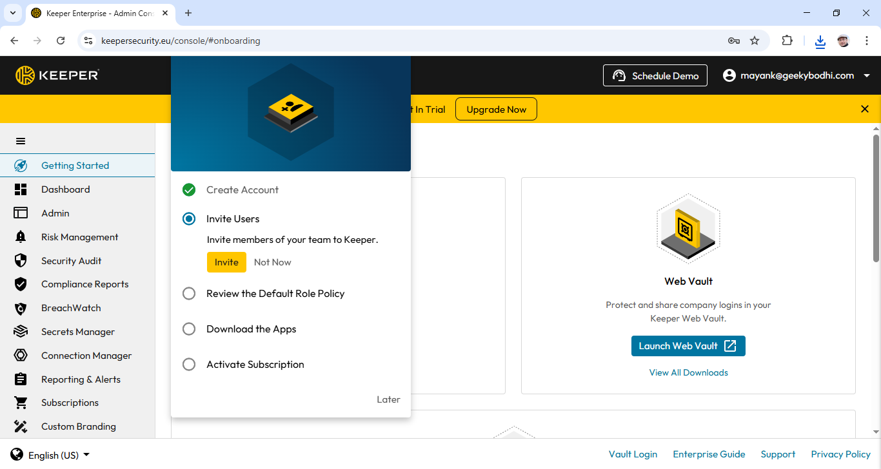This screenshot has width=881, height=469.
Task: Open Dashboard in the sidebar
Action: coord(77,189)
